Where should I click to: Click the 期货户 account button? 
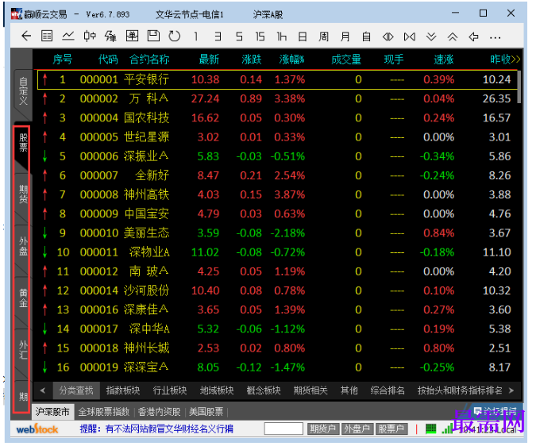click(x=322, y=429)
